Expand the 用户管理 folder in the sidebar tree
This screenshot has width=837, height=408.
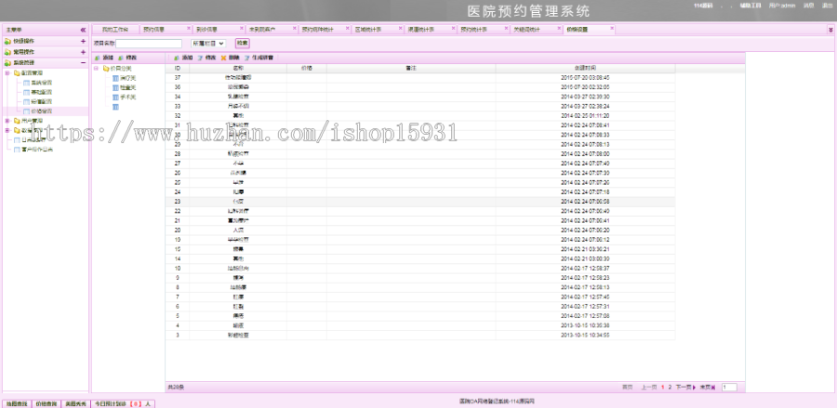pos(7,121)
